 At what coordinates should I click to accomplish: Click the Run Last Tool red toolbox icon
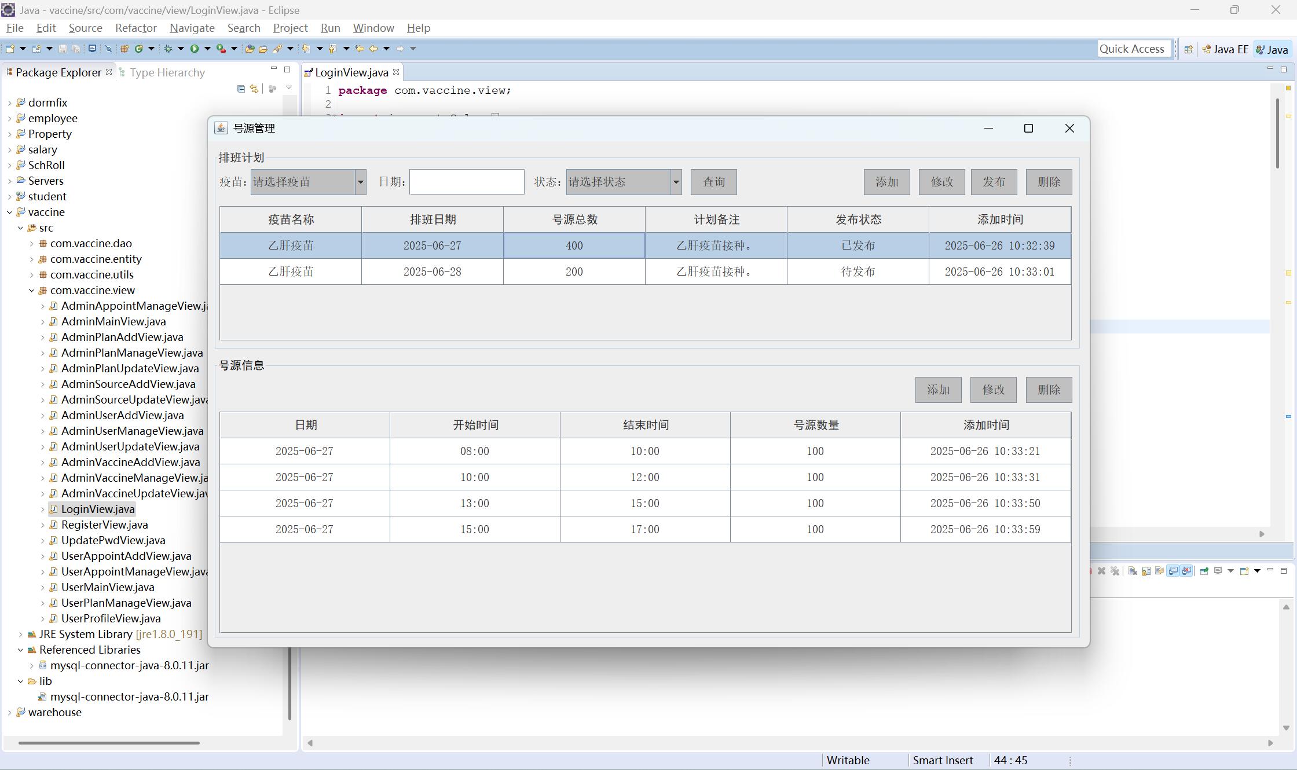pyautogui.click(x=221, y=49)
